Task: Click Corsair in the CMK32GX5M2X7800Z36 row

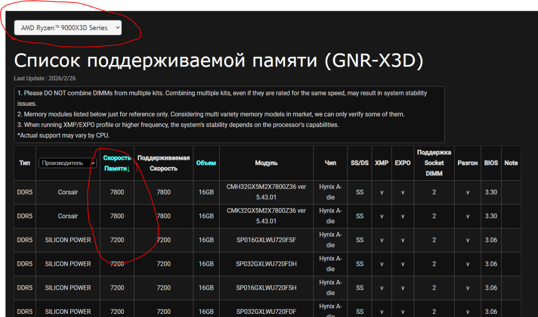Action: (x=68, y=216)
